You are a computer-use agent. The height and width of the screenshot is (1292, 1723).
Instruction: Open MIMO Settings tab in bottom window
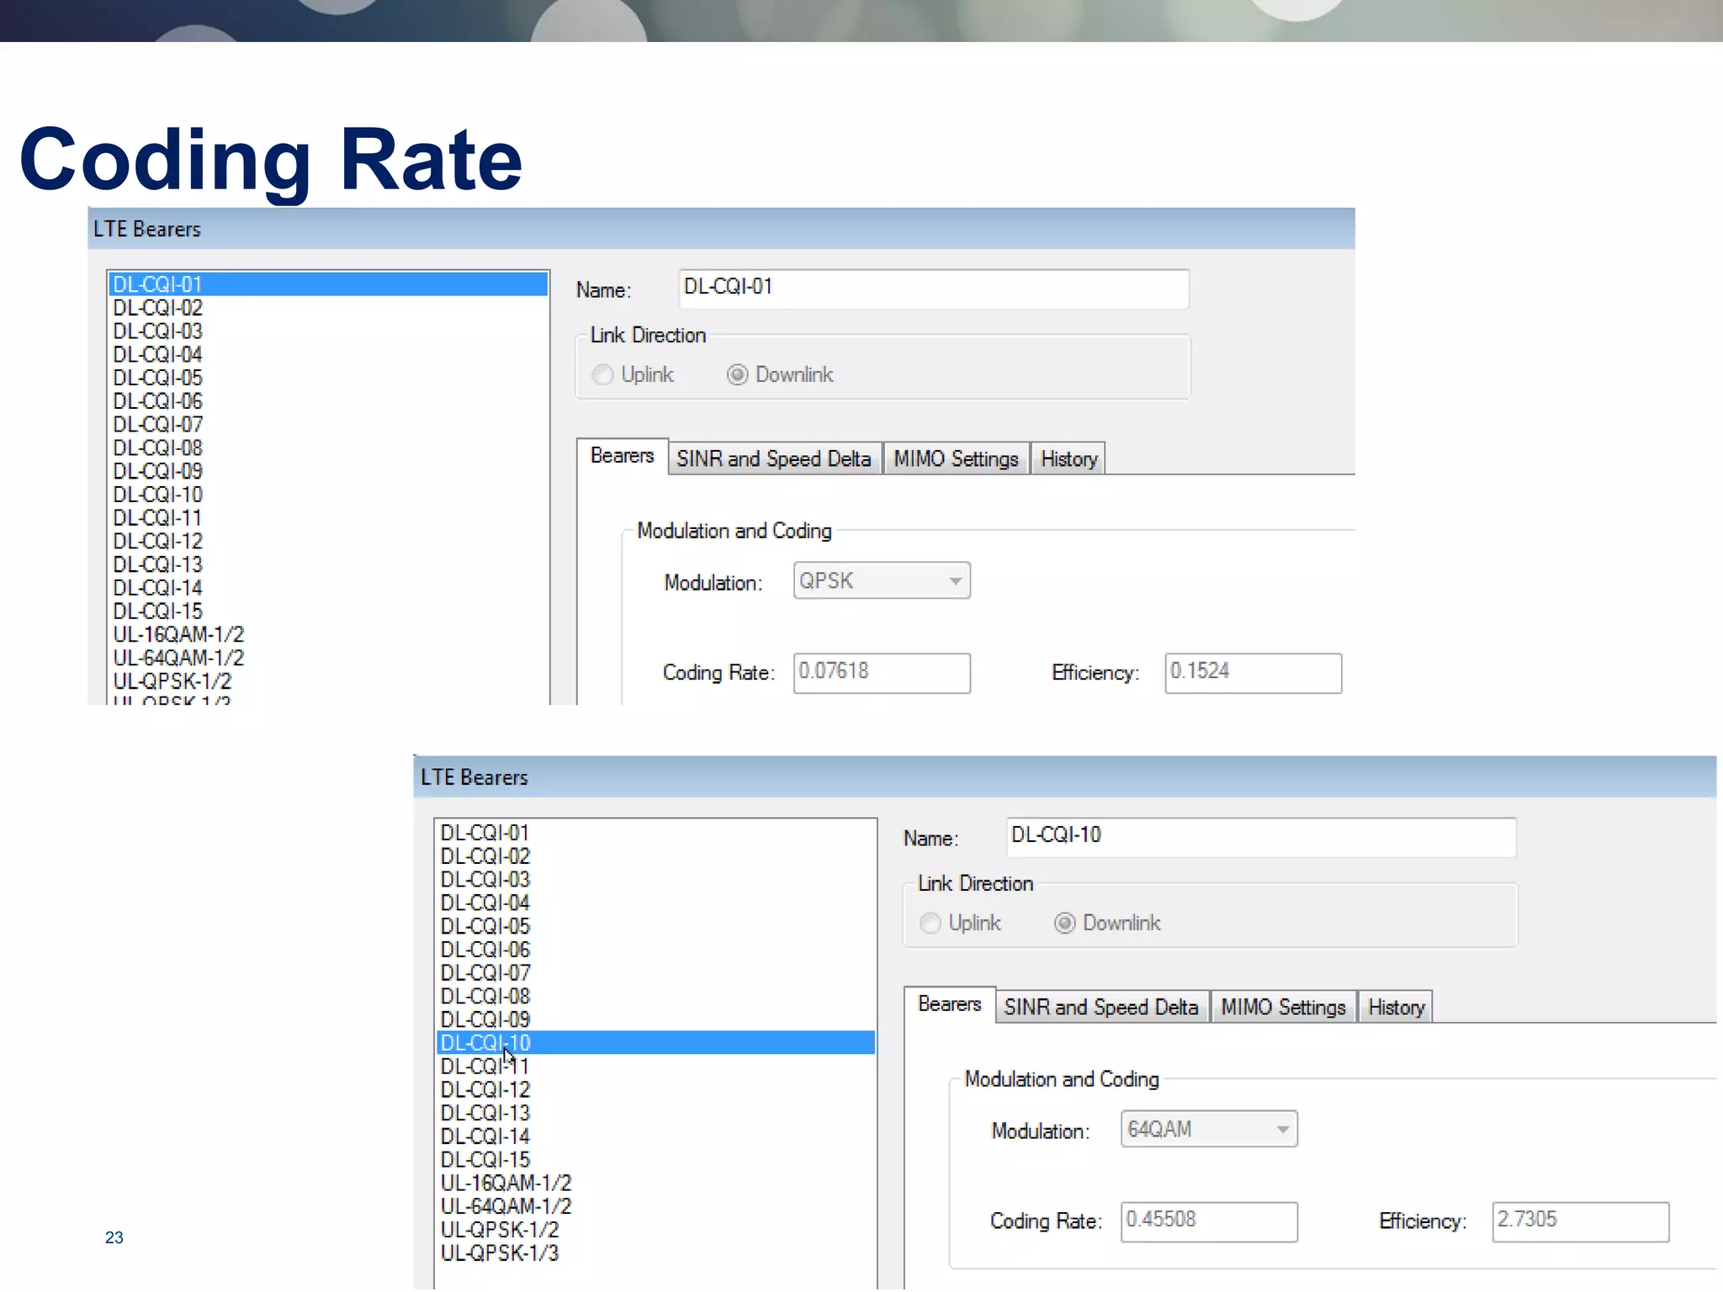tap(1283, 1007)
